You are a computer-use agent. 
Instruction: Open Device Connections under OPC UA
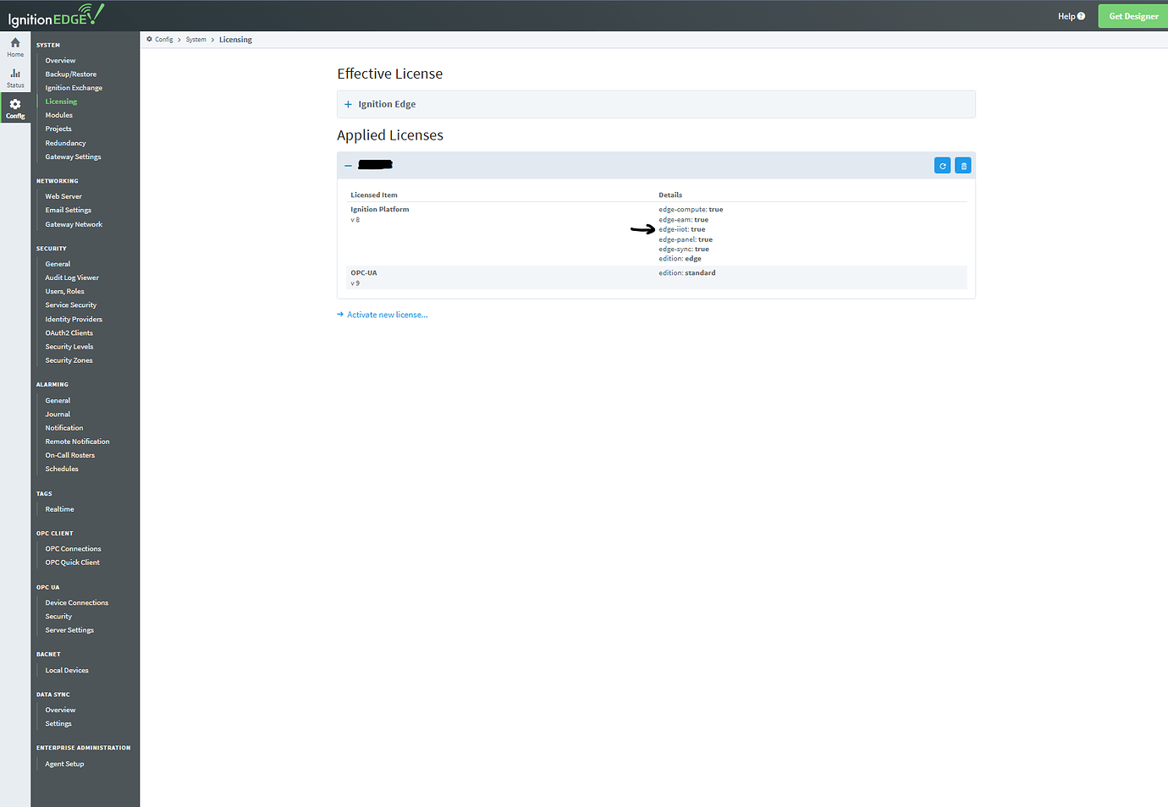pos(76,601)
